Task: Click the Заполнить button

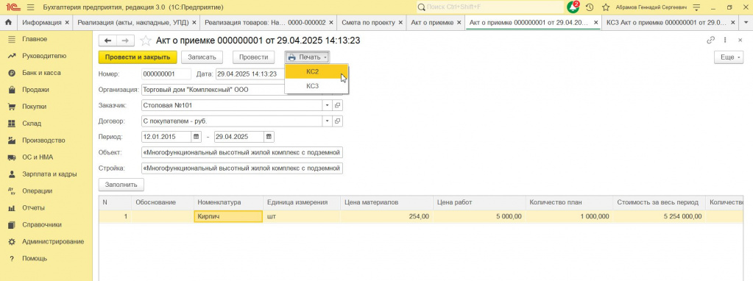Action: (x=121, y=184)
